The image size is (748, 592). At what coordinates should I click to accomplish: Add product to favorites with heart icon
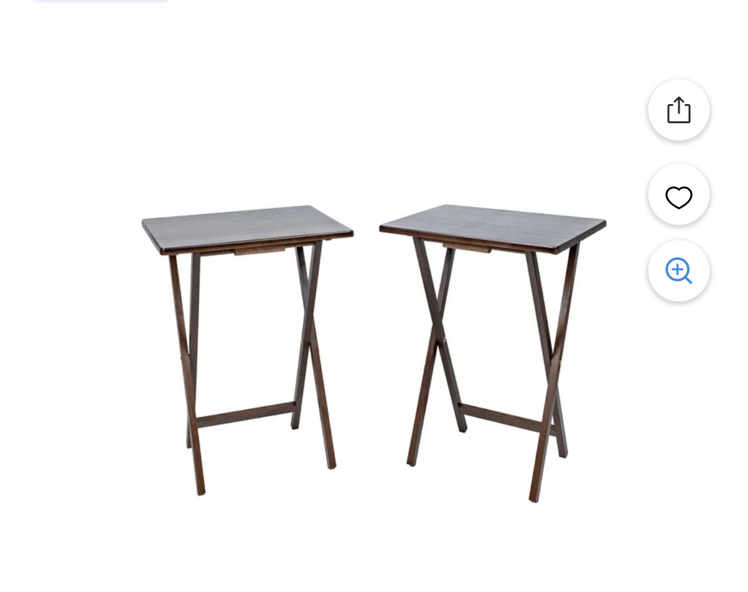[678, 197]
